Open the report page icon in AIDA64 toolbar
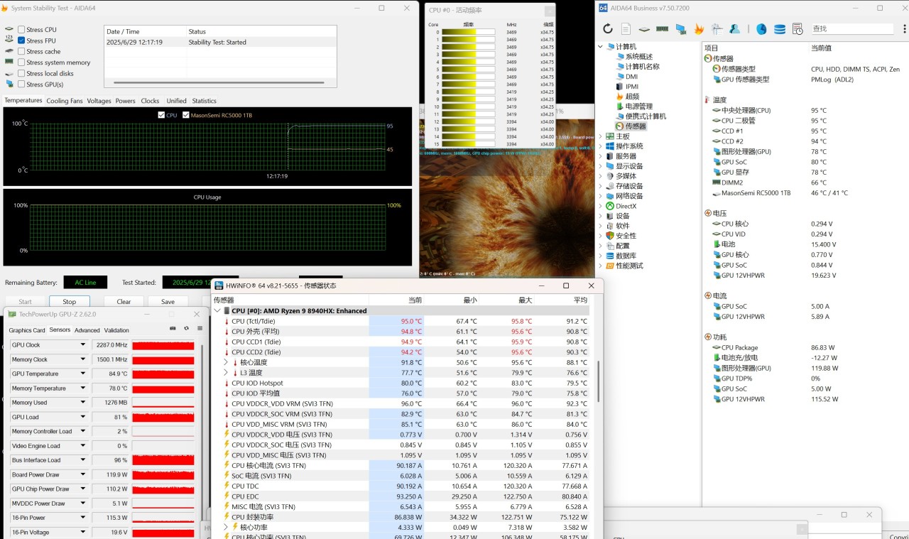This screenshot has height=539, width=909. [626, 29]
